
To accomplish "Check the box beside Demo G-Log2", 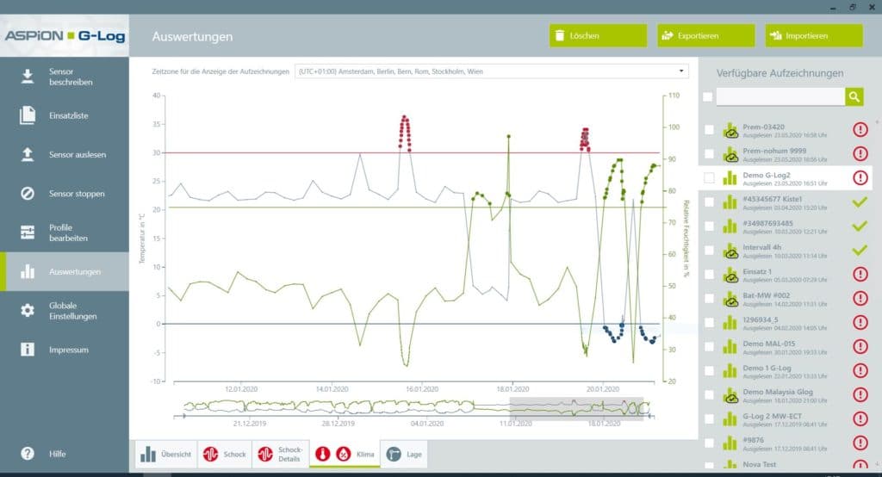I will 710,177.
